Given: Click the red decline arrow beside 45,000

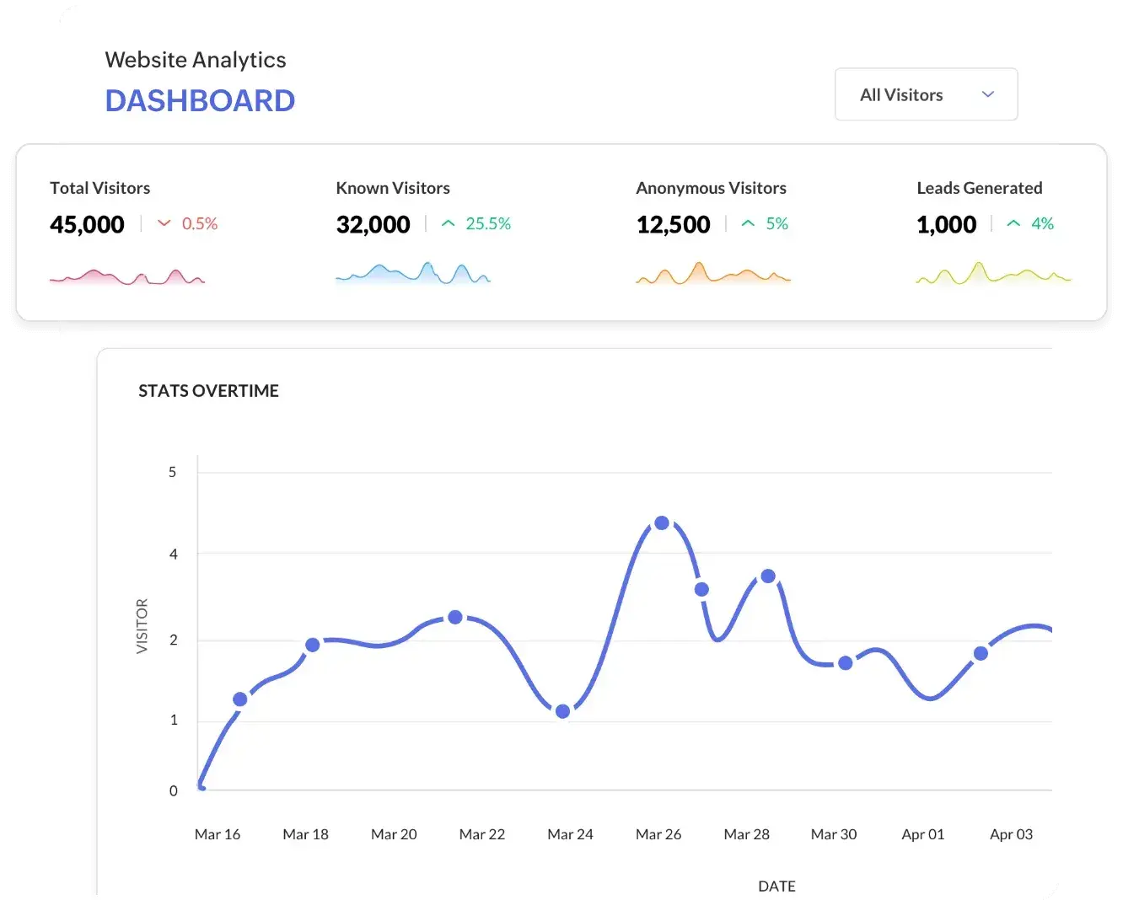Looking at the screenshot, I should [165, 223].
